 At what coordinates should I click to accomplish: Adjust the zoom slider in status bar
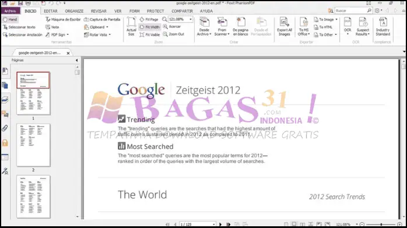coord(381,225)
